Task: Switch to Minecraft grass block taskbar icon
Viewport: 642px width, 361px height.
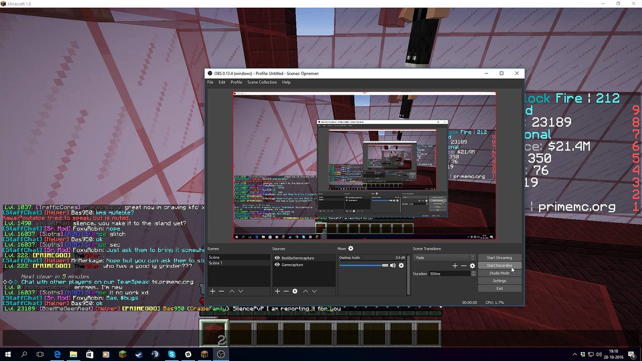Action: click(122, 354)
